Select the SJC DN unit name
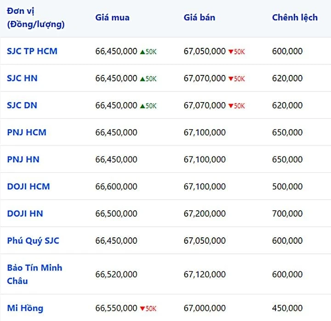The height and width of the screenshot is (321, 331). pyautogui.click(x=22, y=105)
